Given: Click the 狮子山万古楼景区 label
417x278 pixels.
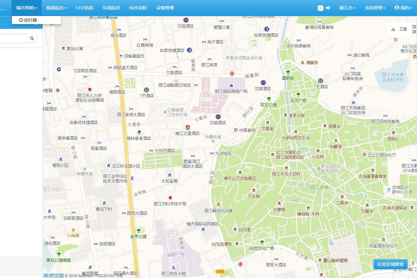Looking at the screenshot, I should (240, 178).
